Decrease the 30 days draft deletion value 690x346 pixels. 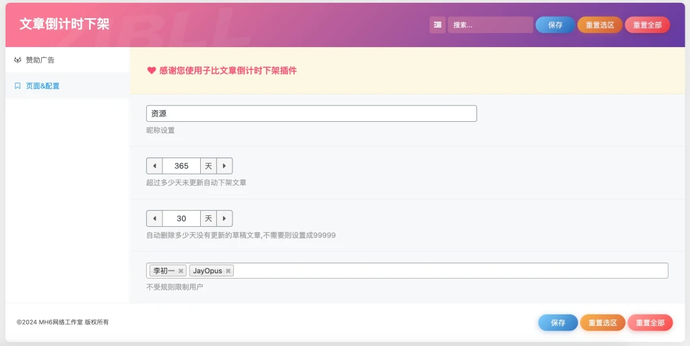coord(154,218)
